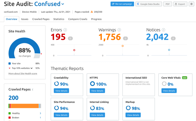Click the Warnings info icon
The width and height of the screenshot is (196, 121).
[x=119, y=30]
